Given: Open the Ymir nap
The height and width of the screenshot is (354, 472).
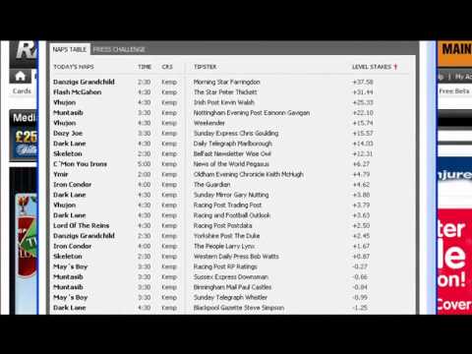Looking at the screenshot, I should 61,174.
